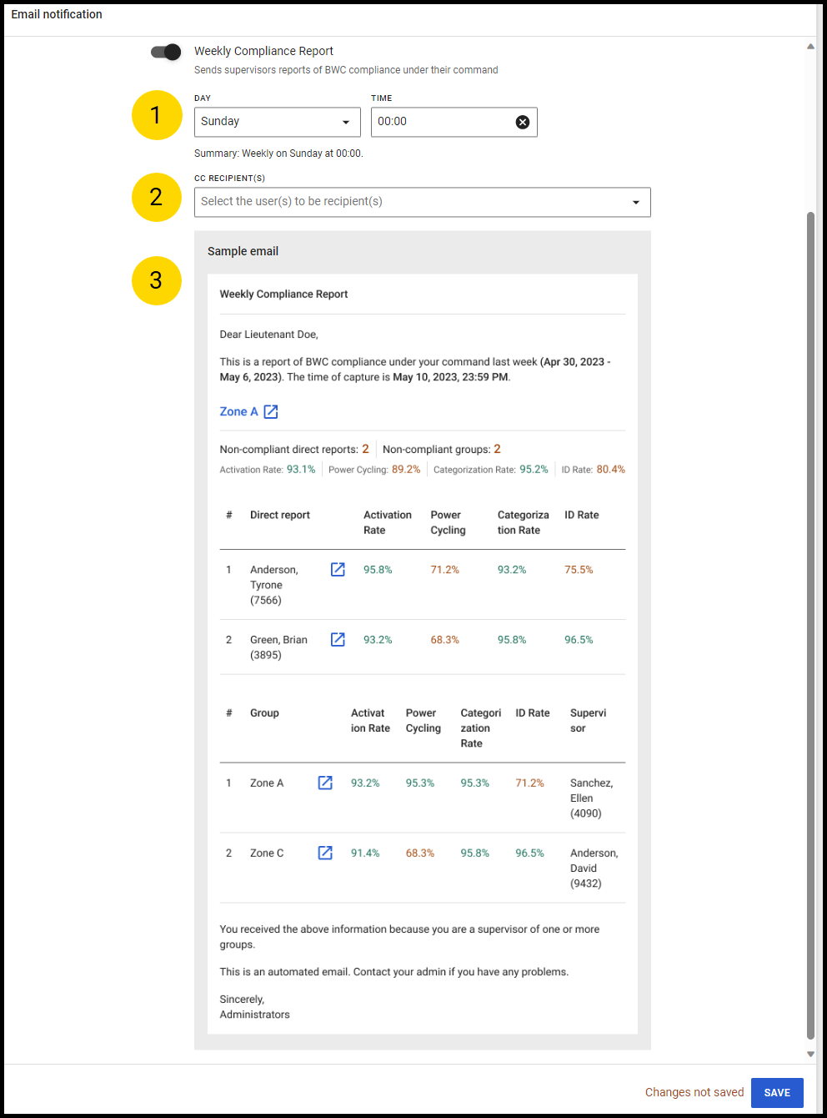Click the Changes not saved label
The height and width of the screenshot is (1118, 827).
694,1092
